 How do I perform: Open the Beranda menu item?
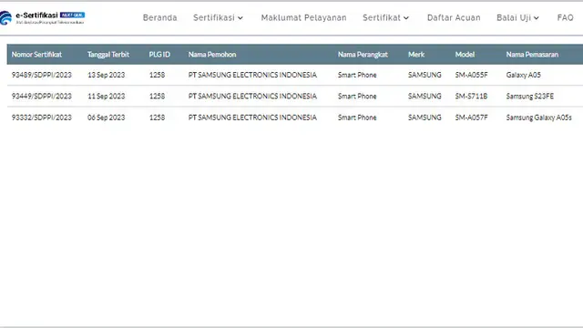tap(160, 18)
